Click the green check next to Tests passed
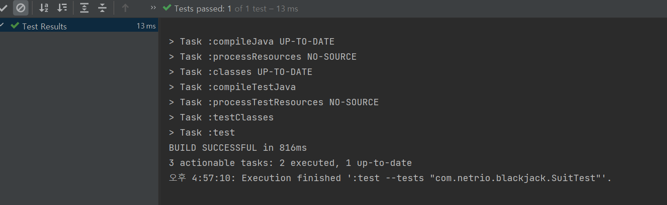Viewport: 667px width, 205px height. [x=167, y=8]
